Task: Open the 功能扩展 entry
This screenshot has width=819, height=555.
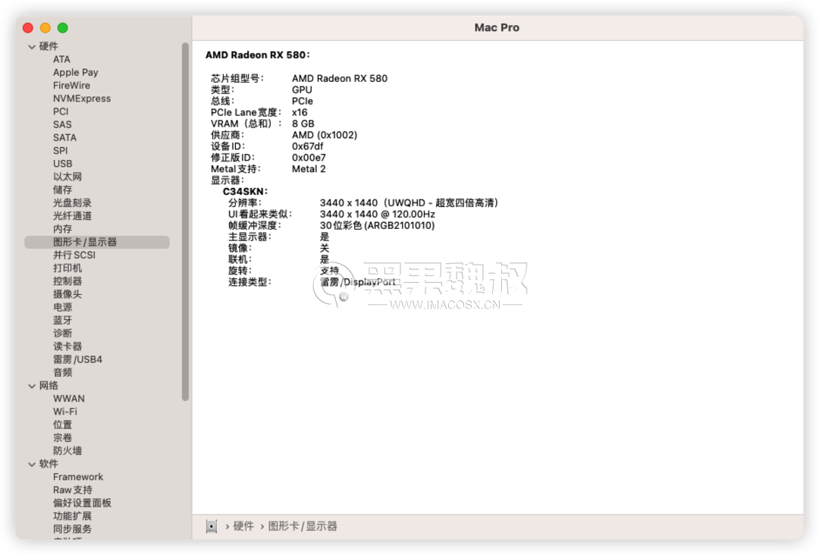Action: (x=72, y=516)
